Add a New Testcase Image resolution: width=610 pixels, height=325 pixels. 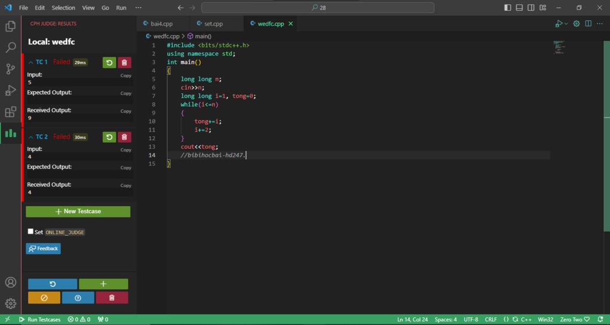click(x=78, y=212)
